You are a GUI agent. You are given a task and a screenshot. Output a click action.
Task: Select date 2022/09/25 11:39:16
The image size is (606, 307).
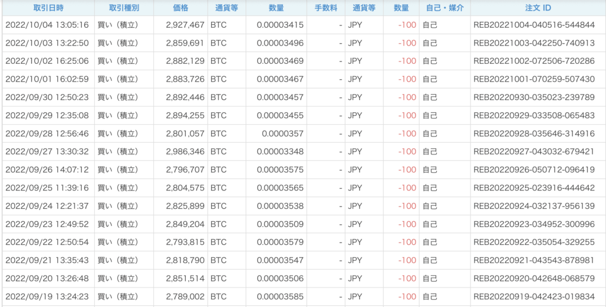pyautogui.click(x=47, y=188)
